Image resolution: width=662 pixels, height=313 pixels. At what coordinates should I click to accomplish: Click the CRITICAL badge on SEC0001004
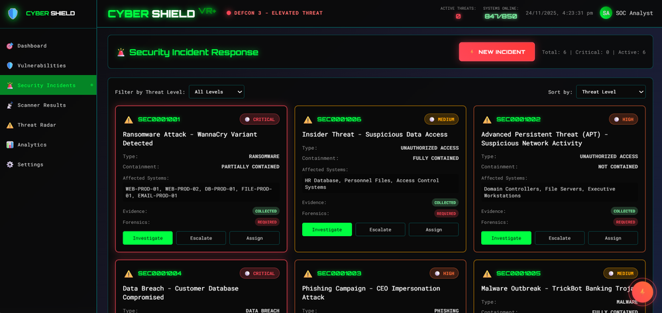tap(260, 273)
